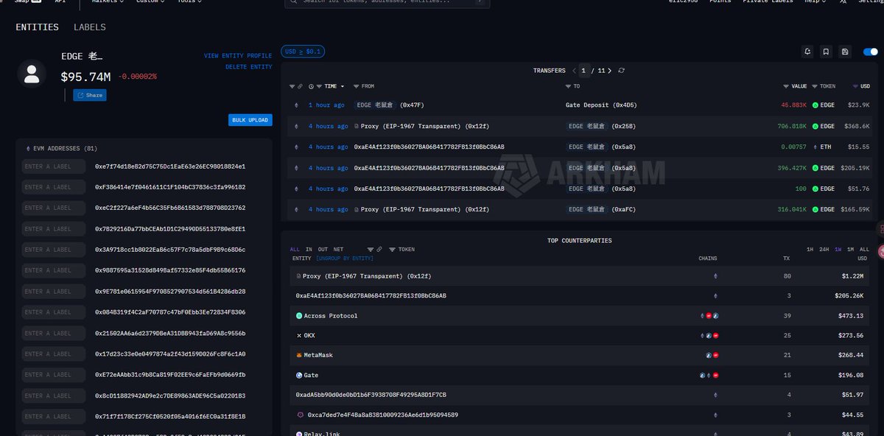Click Ungroup By Entity link

[x=345, y=259]
